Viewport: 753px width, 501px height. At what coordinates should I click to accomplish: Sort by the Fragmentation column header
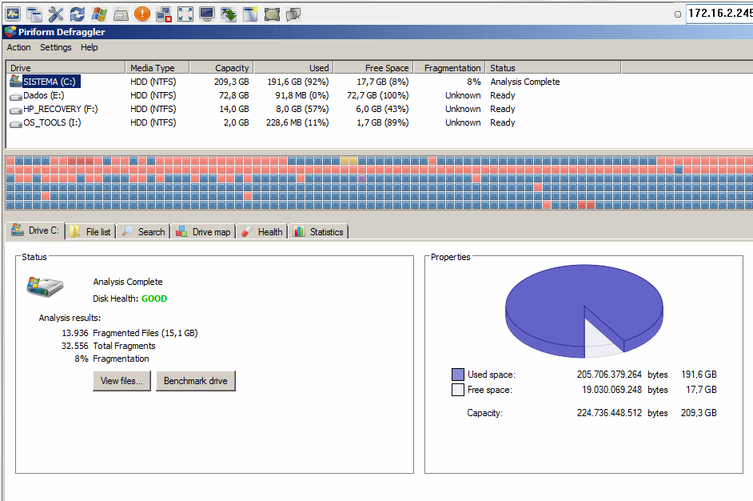tap(449, 67)
